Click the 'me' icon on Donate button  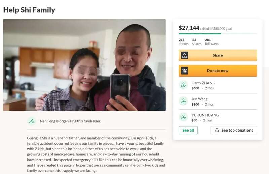point(184,71)
